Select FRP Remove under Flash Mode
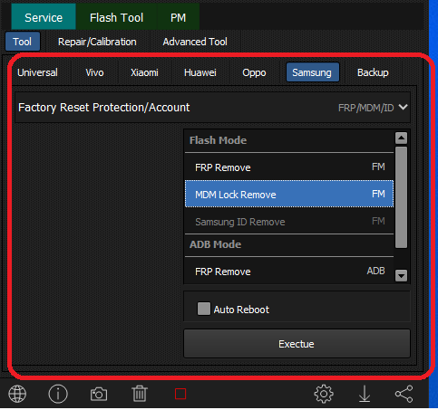The width and height of the screenshot is (438, 410). click(x=289, y=167)
